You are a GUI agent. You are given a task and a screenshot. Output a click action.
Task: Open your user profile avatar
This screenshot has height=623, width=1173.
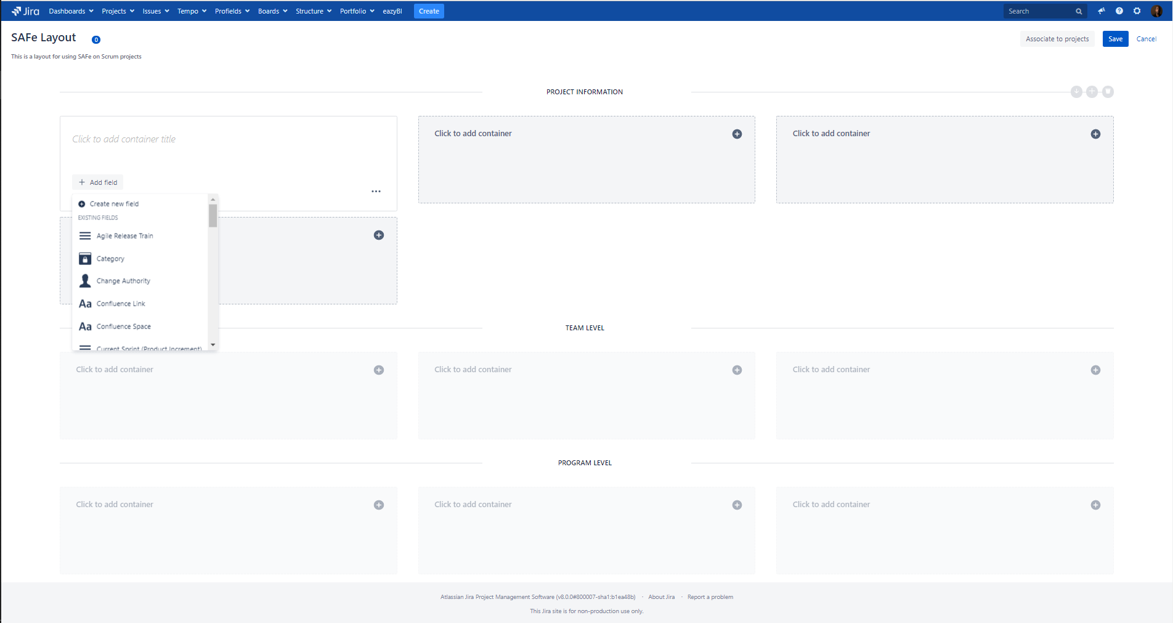pyautogui.click(x=1157, y=10)
